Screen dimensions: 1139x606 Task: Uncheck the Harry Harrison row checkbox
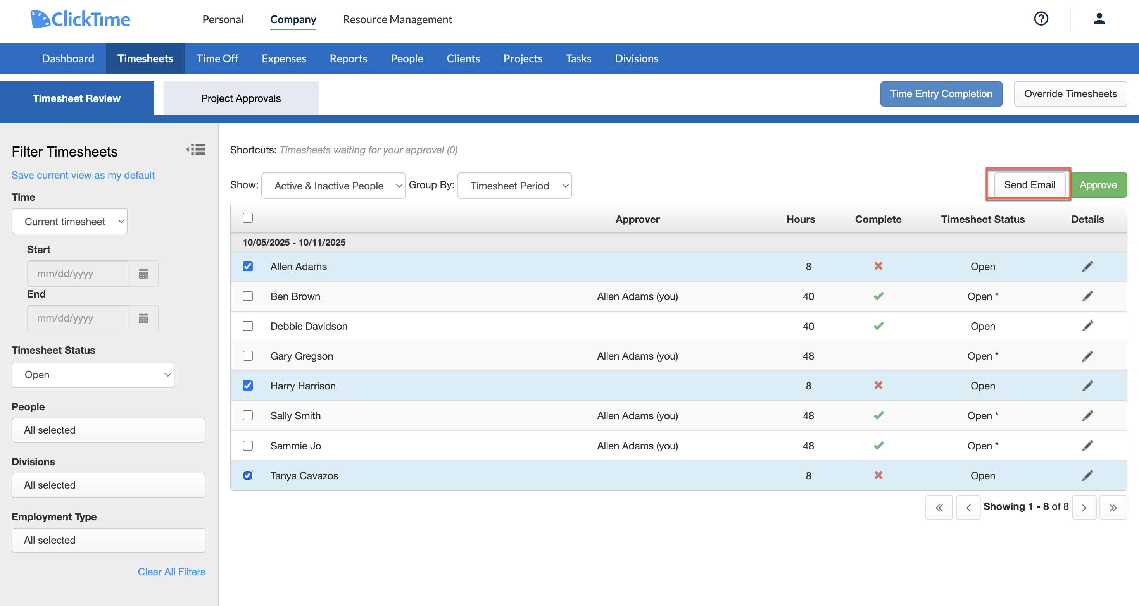pyautogui.click(x=248, y=386)
